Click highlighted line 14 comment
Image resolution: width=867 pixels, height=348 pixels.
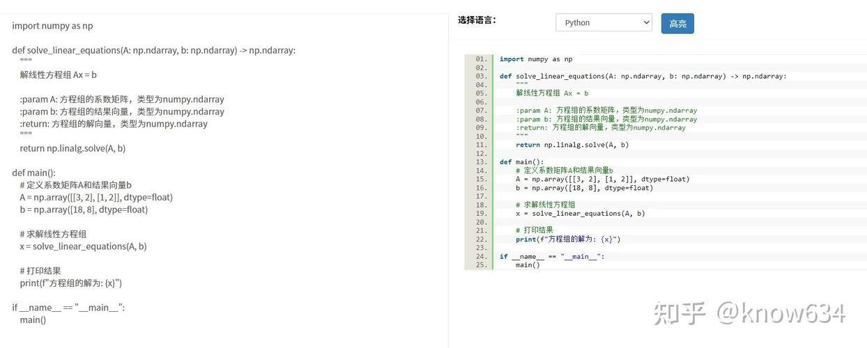coord(565,171)
